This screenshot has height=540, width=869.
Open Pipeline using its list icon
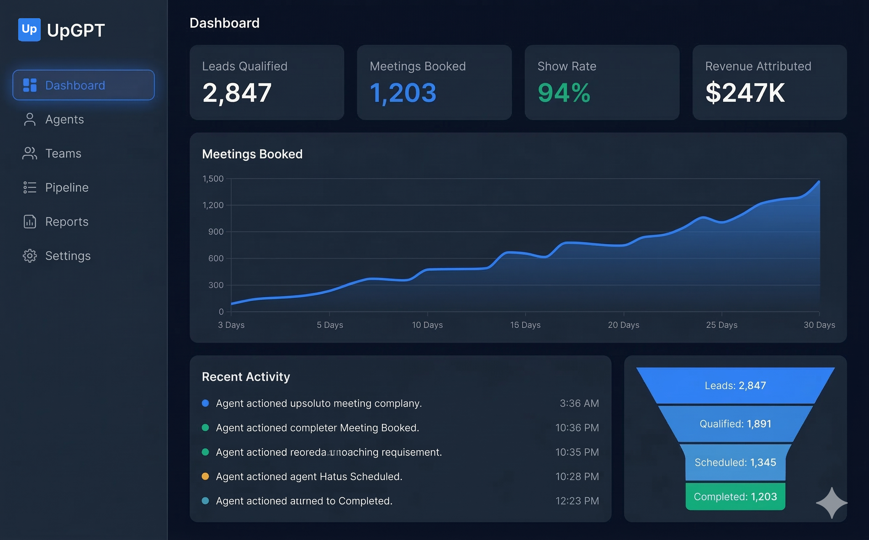point(29,187)
